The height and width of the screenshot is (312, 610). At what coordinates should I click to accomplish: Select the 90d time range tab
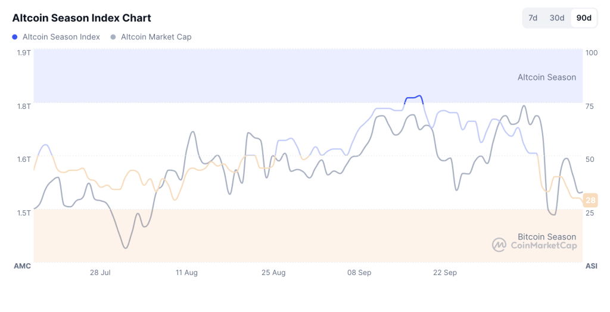(x=584, y=18)
